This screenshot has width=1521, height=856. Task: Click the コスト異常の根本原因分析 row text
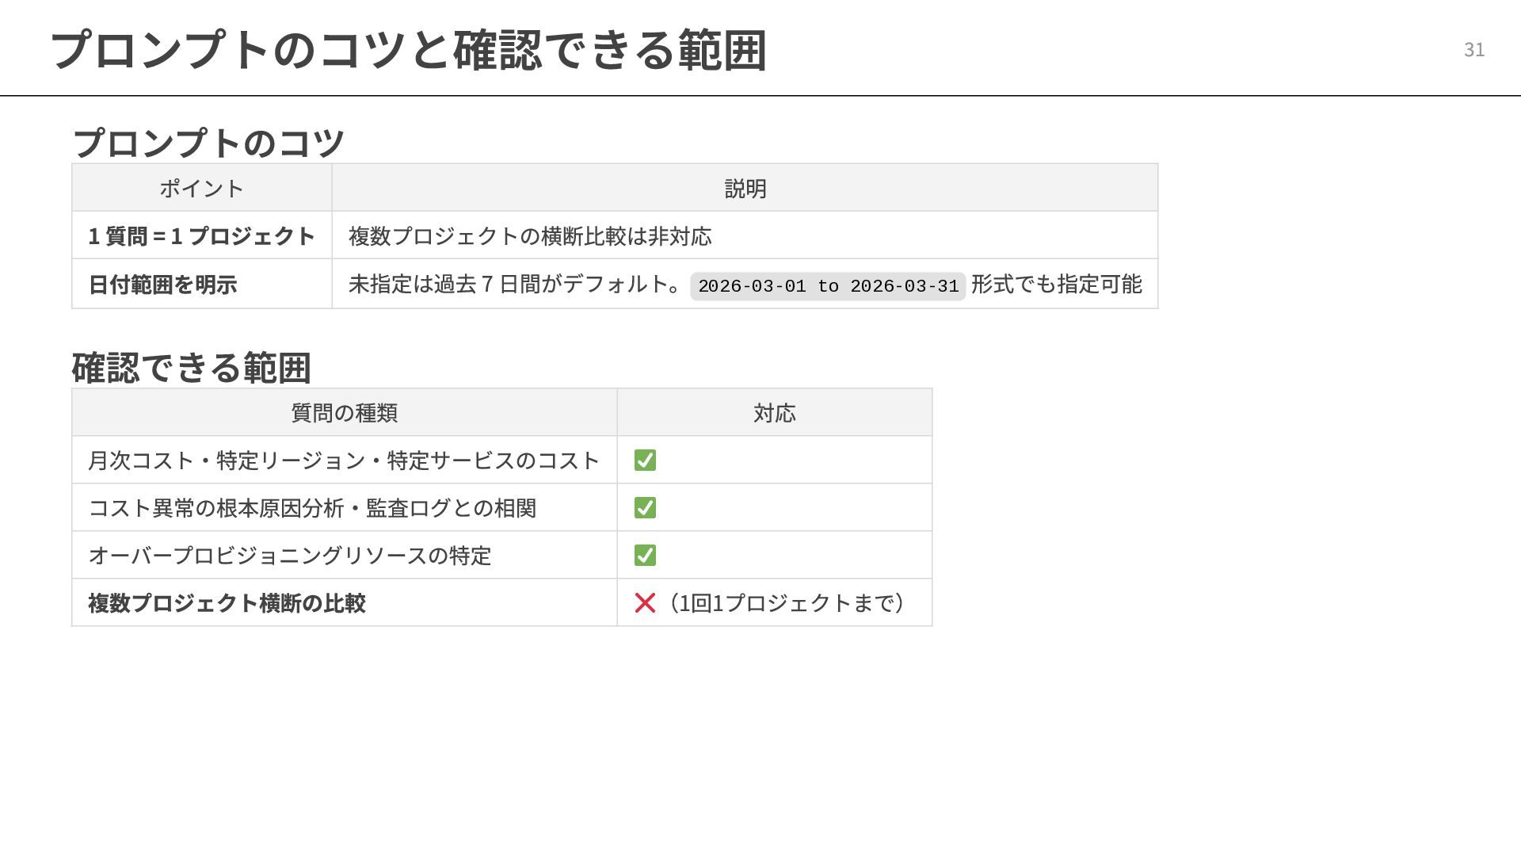(x=312, y=508)
